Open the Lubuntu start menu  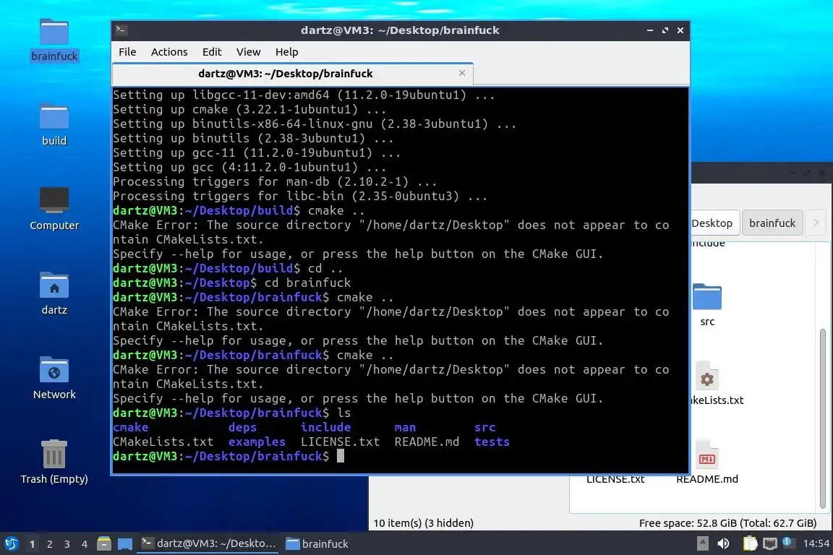coord(11,543)
